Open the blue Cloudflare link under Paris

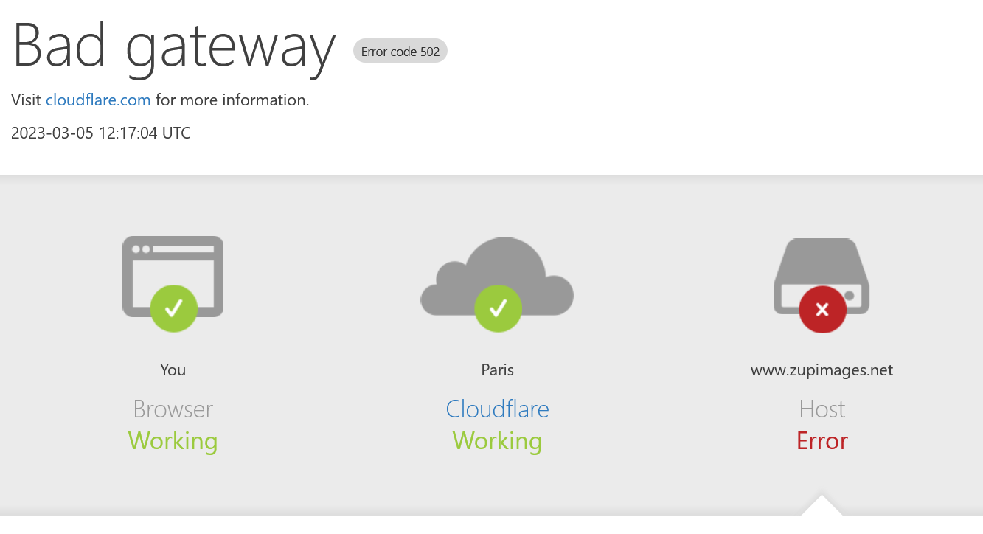coord(497,409)
